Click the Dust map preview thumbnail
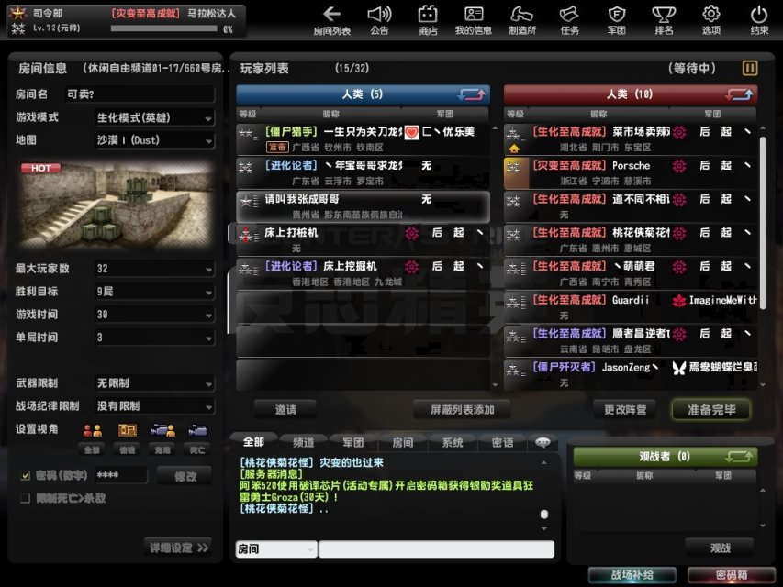The image size is (783, 587). pos(117,204)
